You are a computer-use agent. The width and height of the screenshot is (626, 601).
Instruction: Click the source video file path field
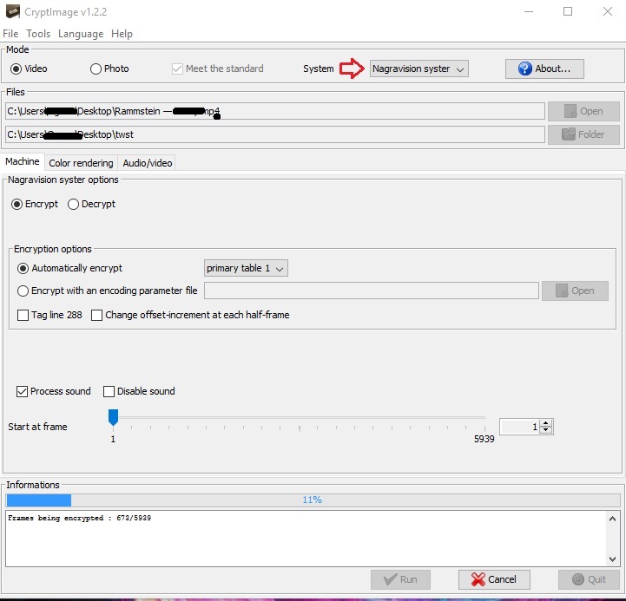coord(275,111)
